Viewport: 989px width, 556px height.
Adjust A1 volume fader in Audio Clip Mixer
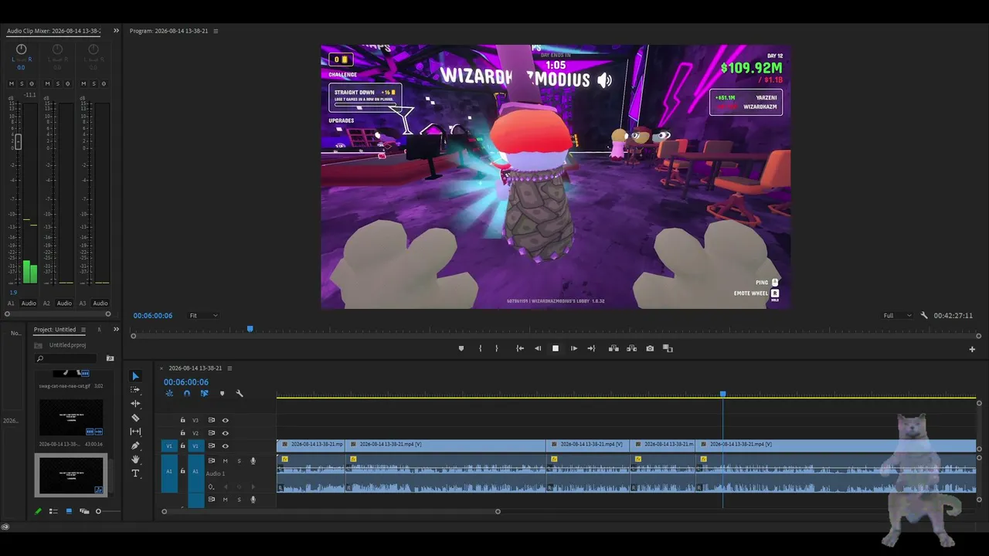click(x=18, y=141)
